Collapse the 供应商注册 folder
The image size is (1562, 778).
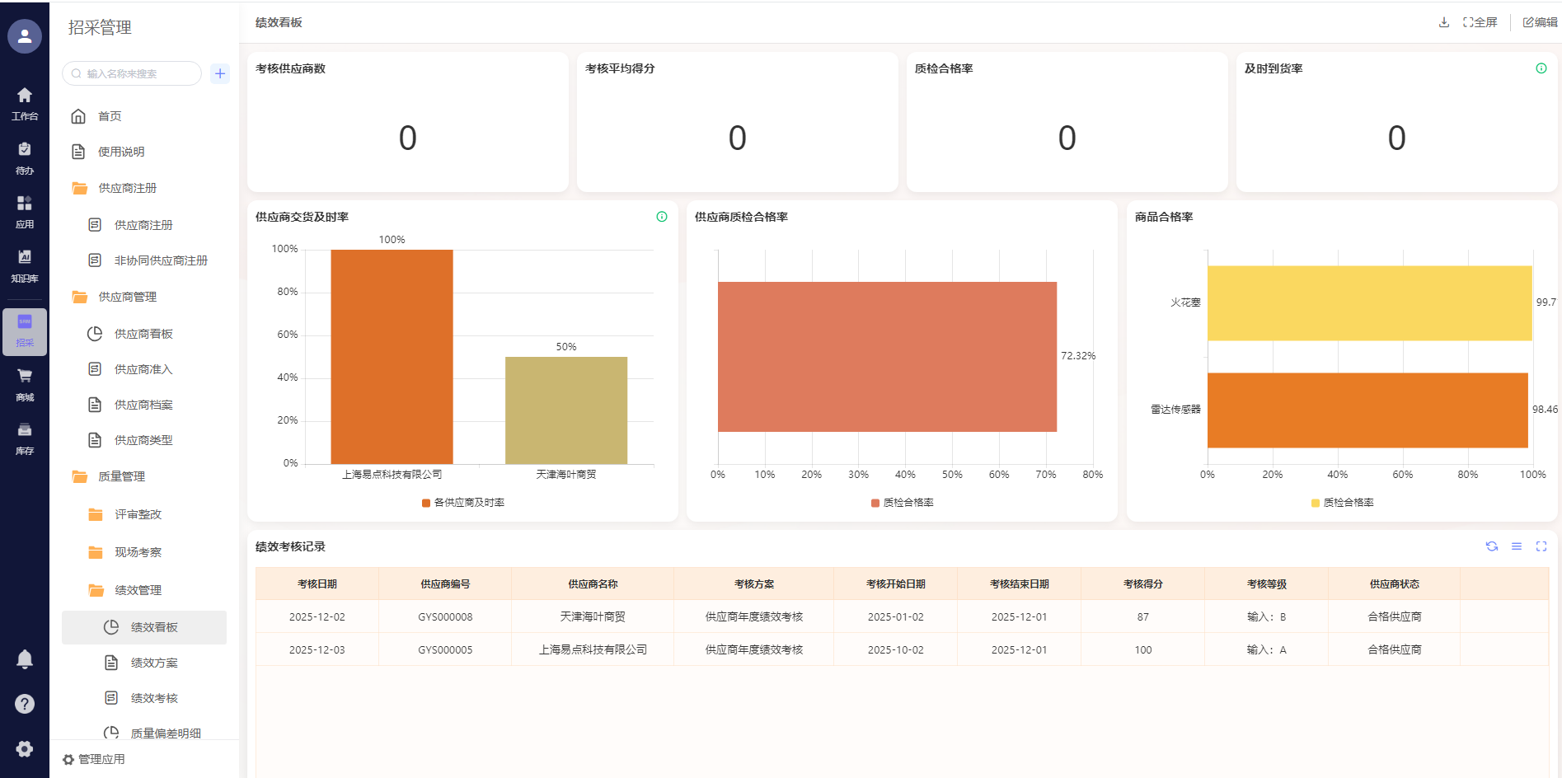(127, 188)
